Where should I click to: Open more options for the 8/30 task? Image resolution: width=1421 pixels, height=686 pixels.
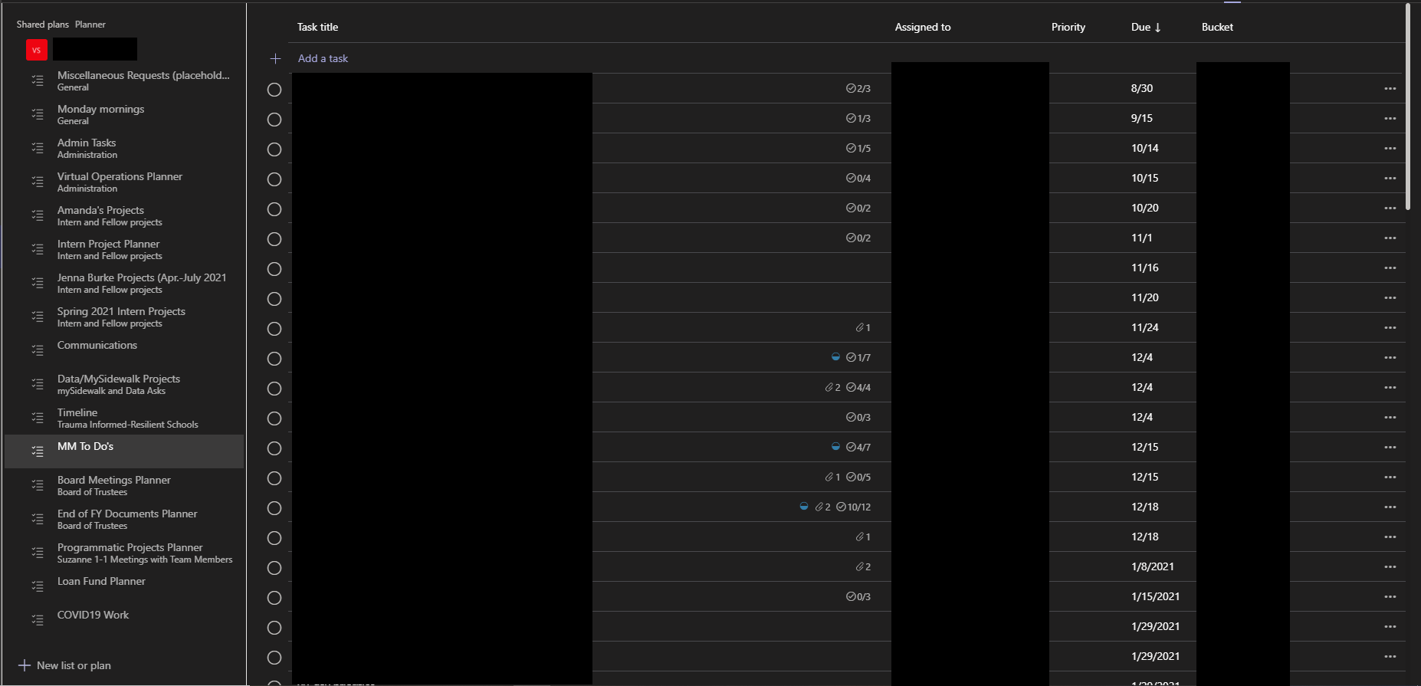1390,89
